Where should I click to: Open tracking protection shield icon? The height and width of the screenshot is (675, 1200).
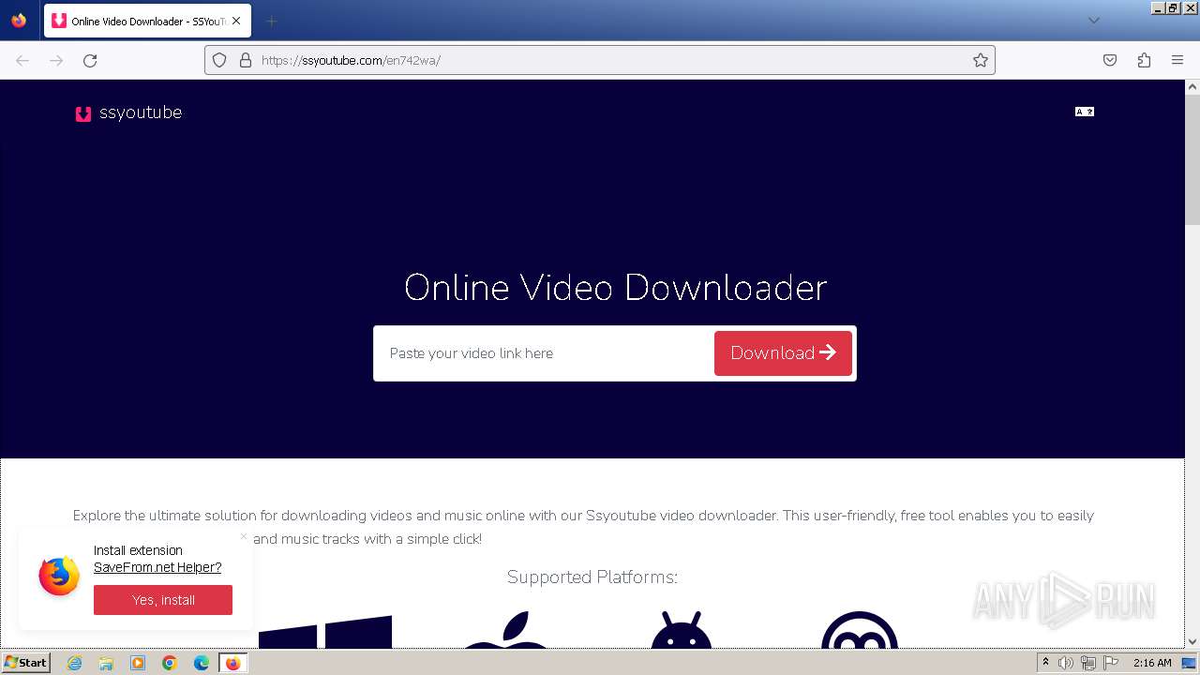[x=219, y=60]
